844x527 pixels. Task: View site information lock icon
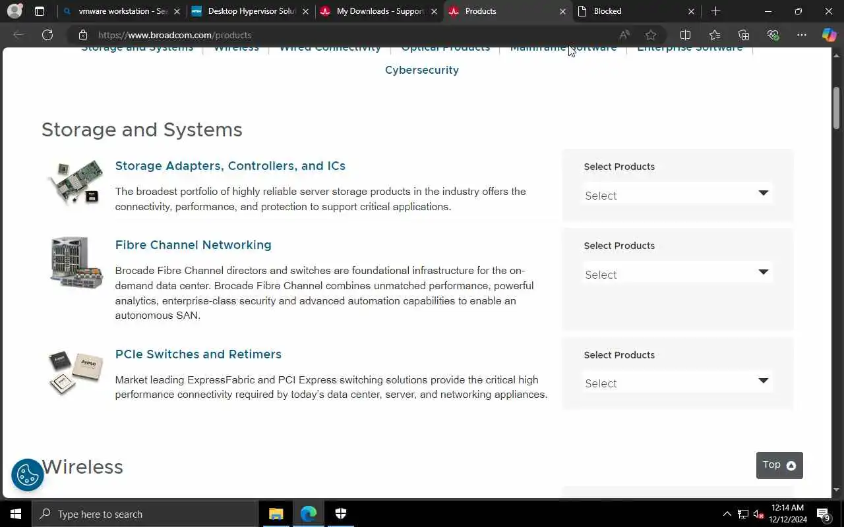click(82, 35)
